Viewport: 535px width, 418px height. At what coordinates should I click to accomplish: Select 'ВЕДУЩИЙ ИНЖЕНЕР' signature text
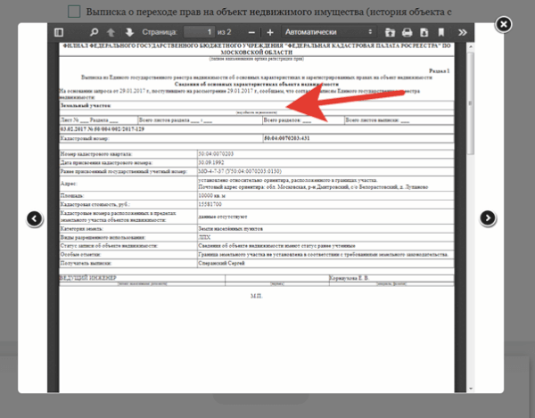(88, 278)
